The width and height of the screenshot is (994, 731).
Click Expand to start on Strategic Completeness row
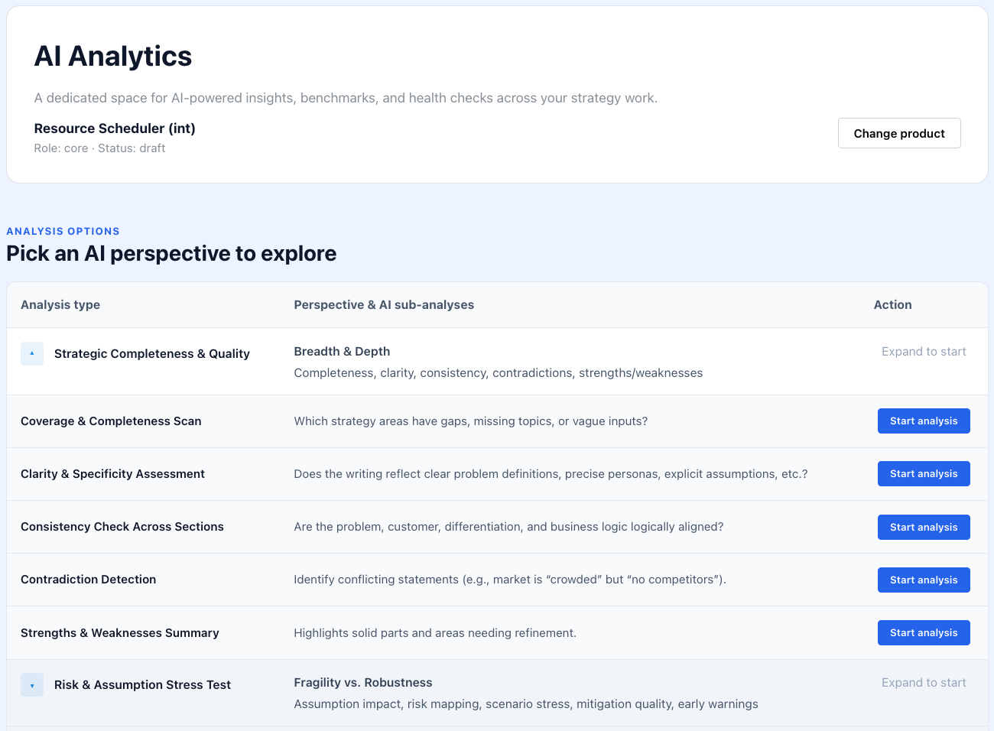click(x=924, y=351)
